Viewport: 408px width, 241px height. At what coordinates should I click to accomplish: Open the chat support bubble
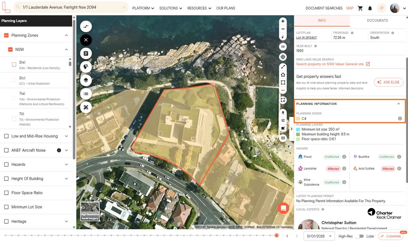283,208
